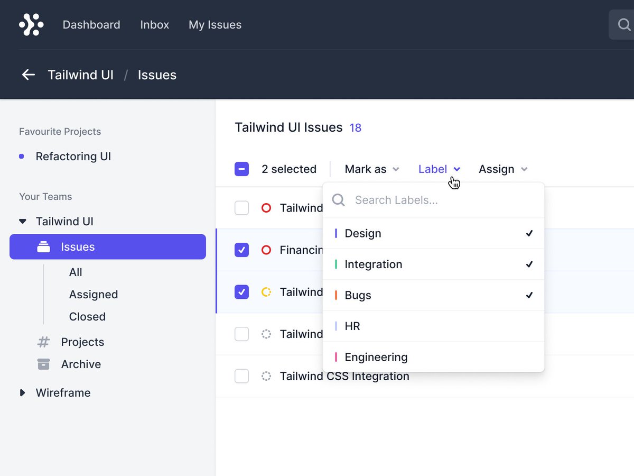Select the Integration label option
The image size is (634, 476).
tap(433, 264)
